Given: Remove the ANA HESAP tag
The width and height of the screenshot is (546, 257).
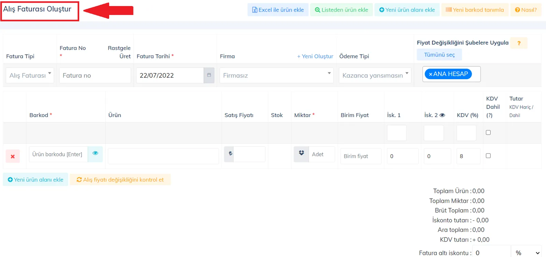Looking at the screenshot, I should coord(431,74).
